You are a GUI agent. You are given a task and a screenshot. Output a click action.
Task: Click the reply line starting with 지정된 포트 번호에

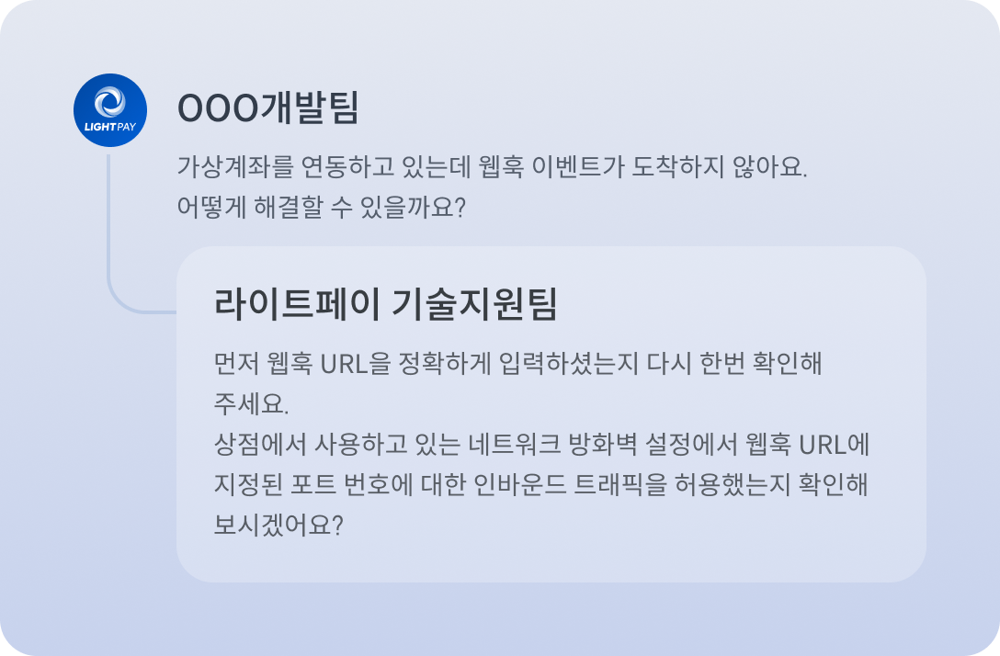(540, 486)
